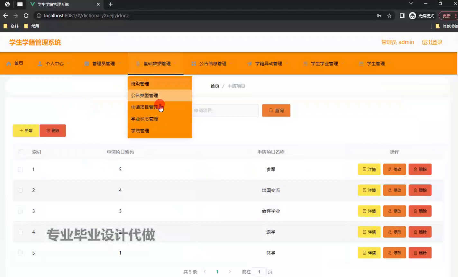Toggle select-all checkbox in table header
458x277 pixels.
pyautogui.click(x=21, y=152)
